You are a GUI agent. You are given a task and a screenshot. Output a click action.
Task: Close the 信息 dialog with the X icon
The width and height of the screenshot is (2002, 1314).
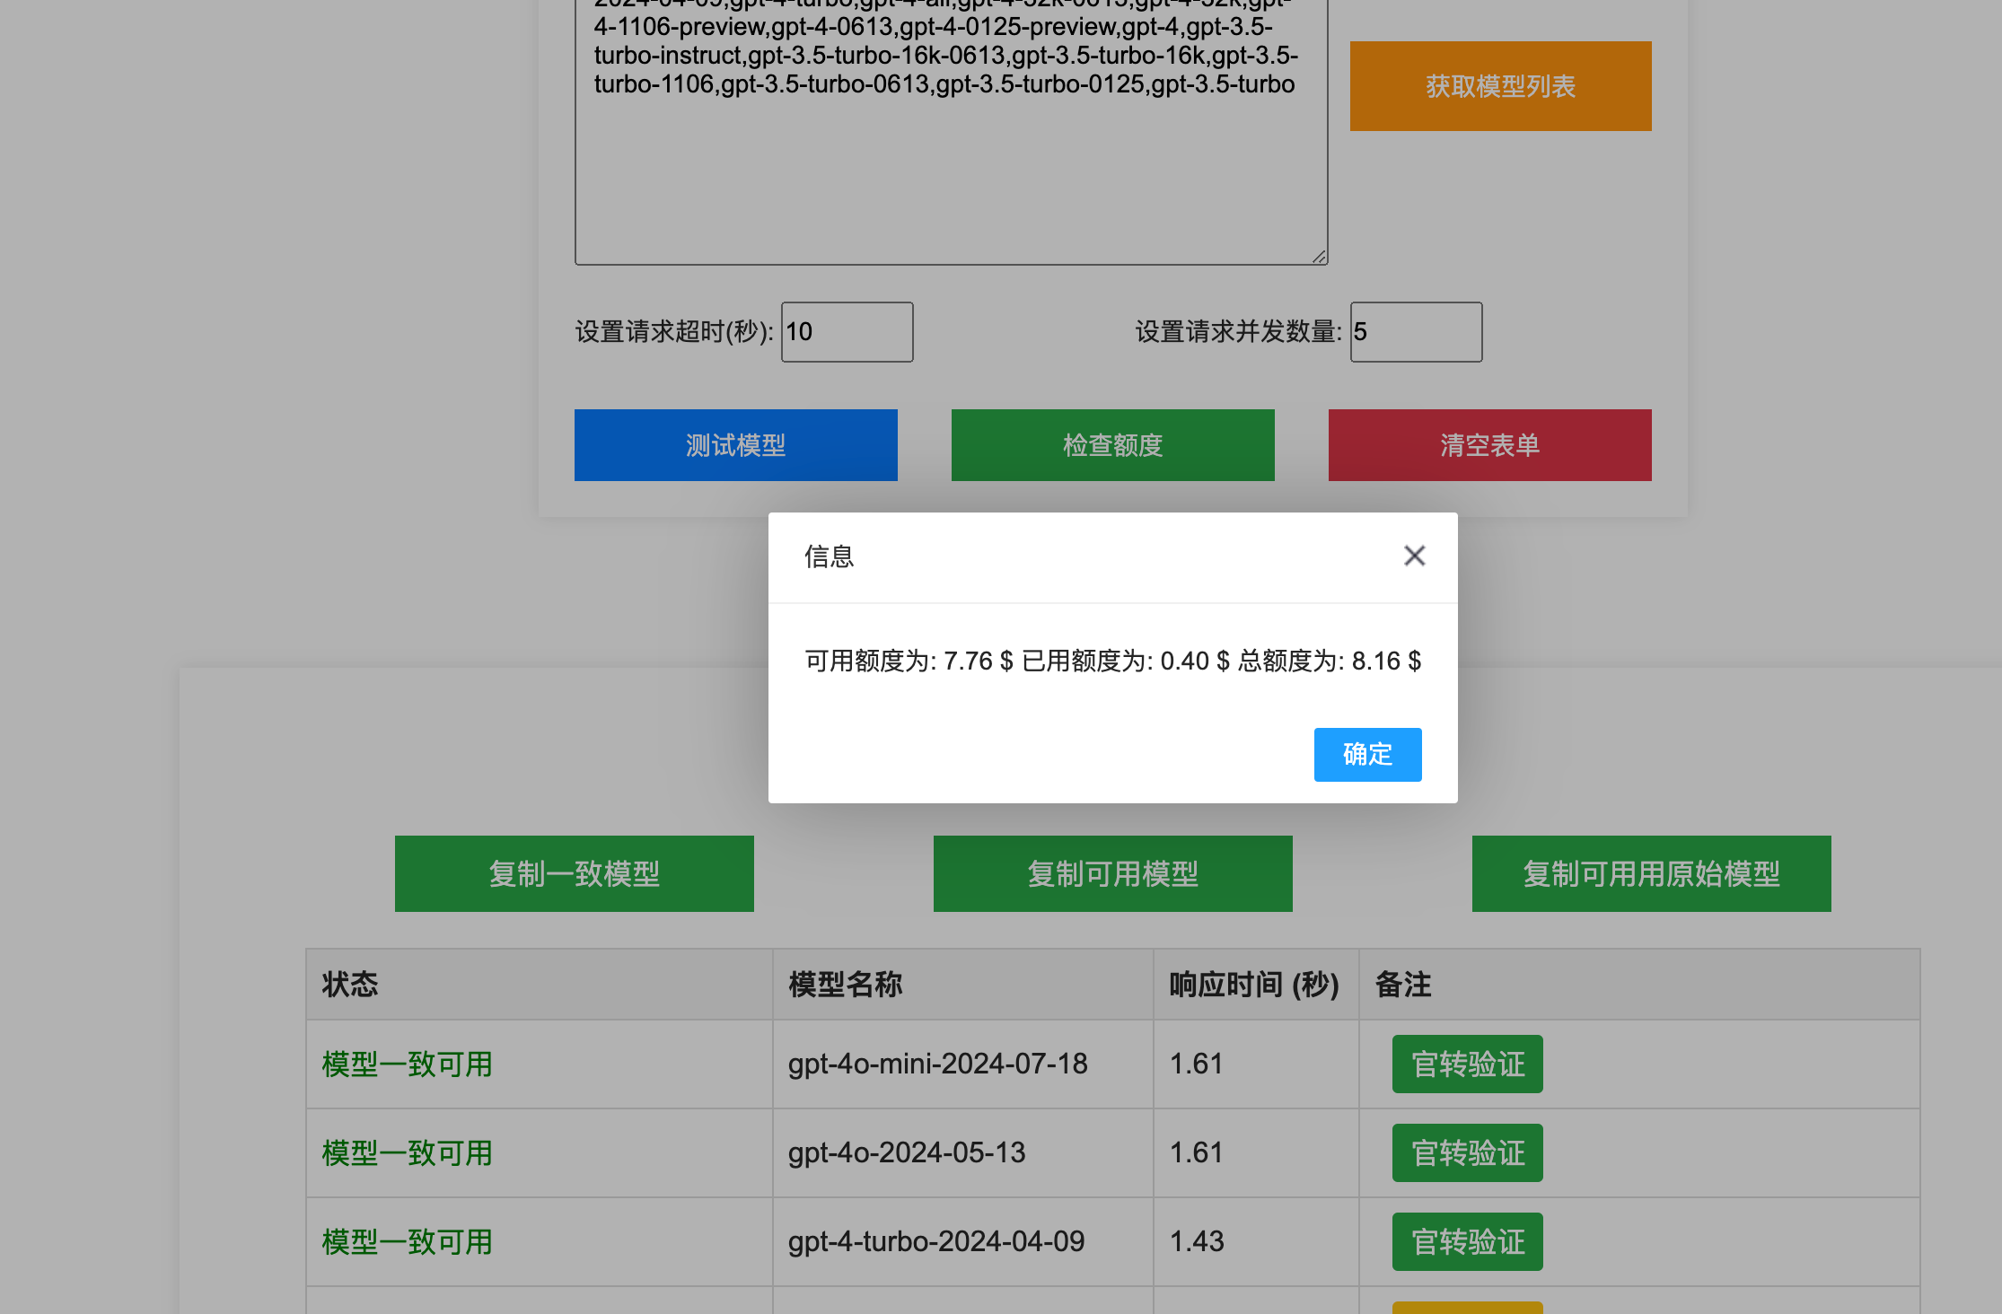tap(1414, 556)
